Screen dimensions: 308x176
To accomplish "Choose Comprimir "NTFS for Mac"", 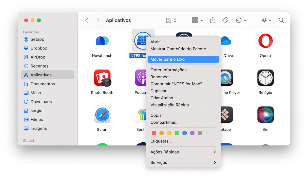I will point(183,84).
